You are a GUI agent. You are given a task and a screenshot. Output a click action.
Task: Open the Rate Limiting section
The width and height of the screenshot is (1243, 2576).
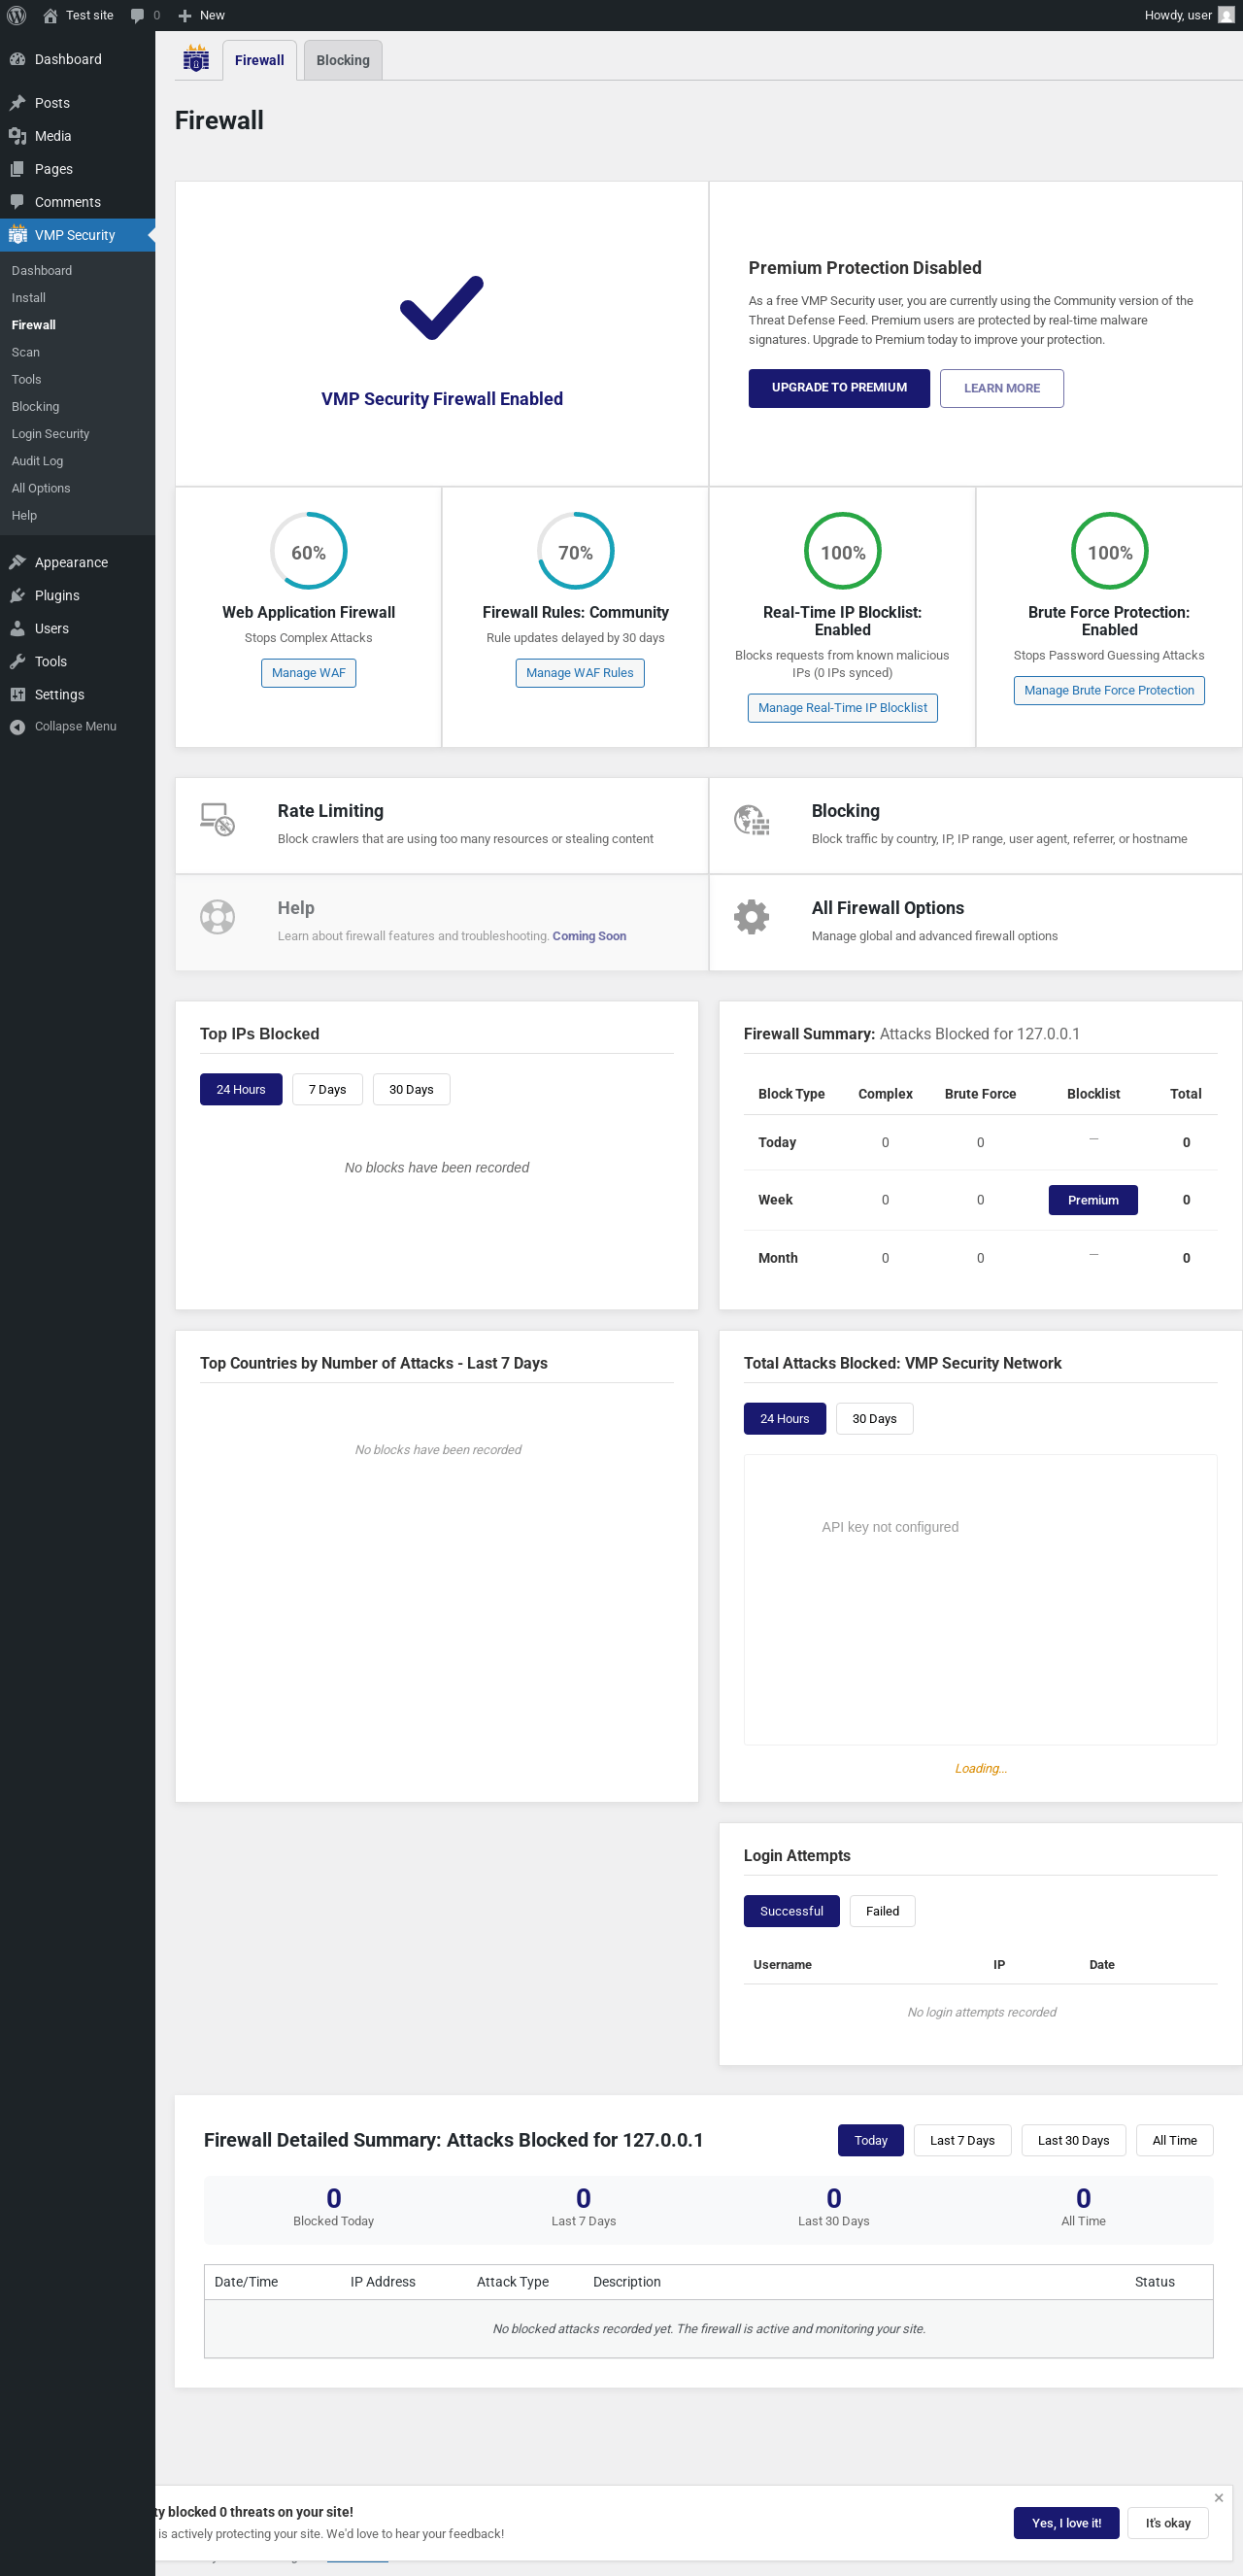[x=441, y=826]
